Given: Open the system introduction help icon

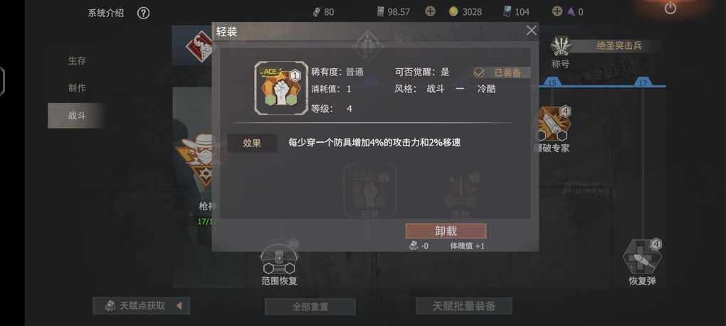Looking at the screenshot, I should pos(143,13).
